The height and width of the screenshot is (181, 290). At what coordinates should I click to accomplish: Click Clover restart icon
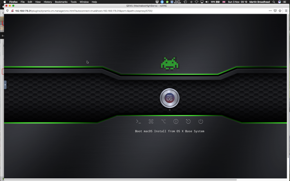pyautogui.click(x=188, y=122)
